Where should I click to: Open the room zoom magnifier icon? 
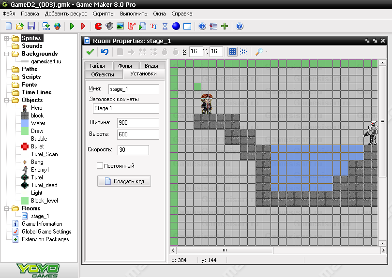tap(259, 51)
